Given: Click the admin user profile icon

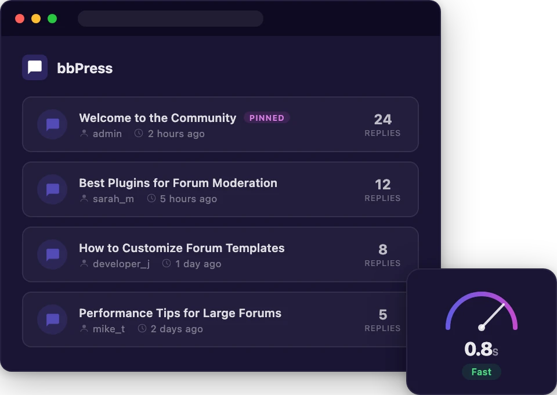Looking at the screenshot, I should click(84, 134).
